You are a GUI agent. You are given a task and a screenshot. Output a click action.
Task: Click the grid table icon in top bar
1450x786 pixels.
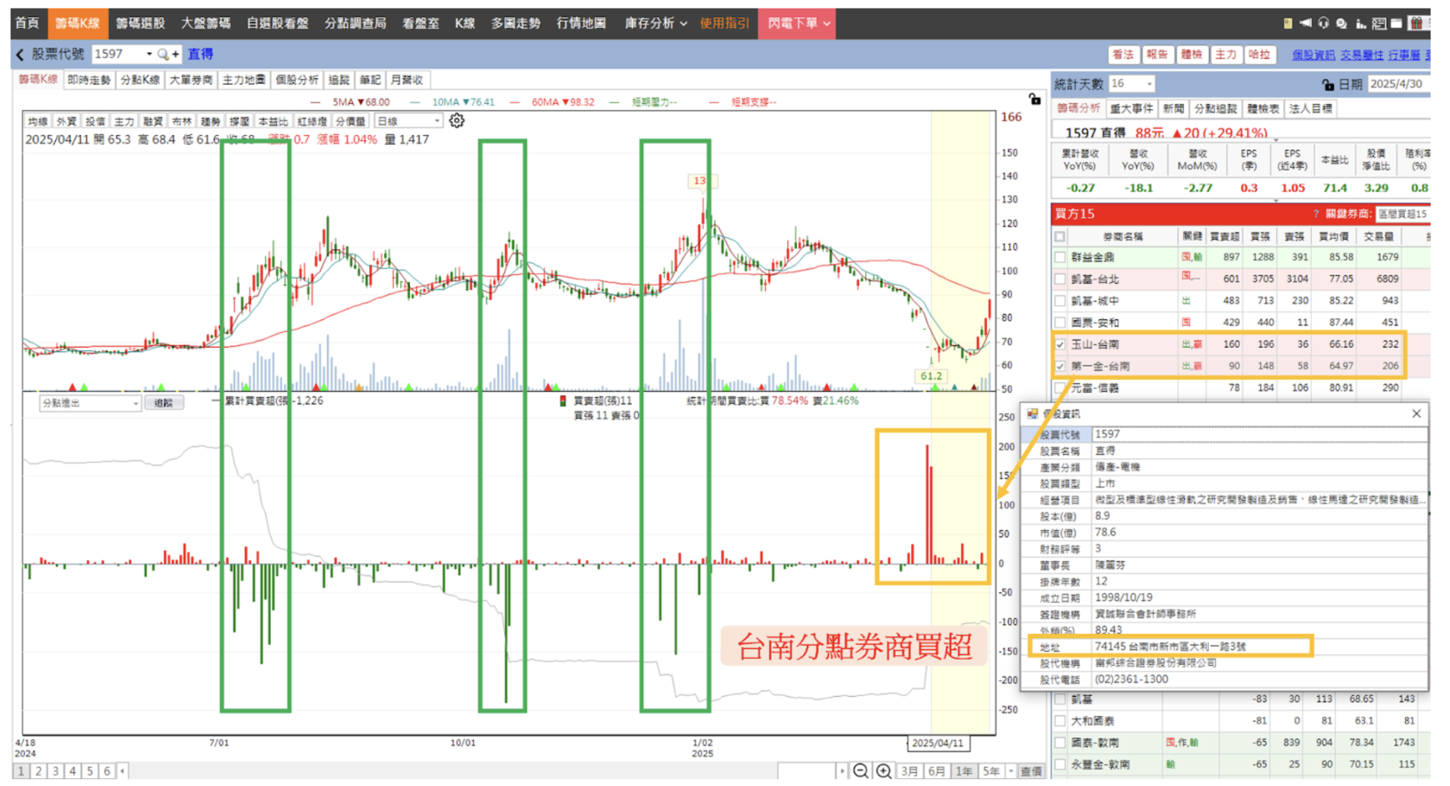1379,23
